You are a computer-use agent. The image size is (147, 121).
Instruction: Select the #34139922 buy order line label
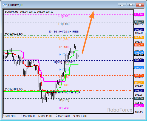tap(14, 34)
